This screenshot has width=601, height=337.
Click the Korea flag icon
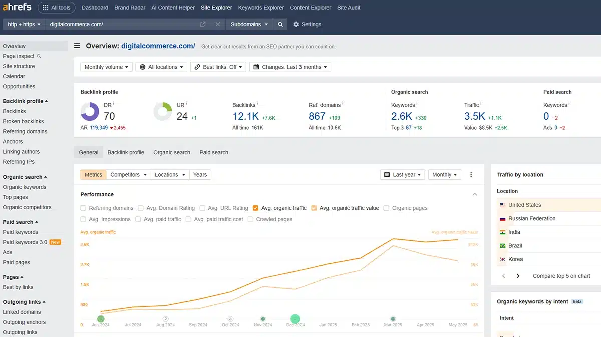[503, 259]
